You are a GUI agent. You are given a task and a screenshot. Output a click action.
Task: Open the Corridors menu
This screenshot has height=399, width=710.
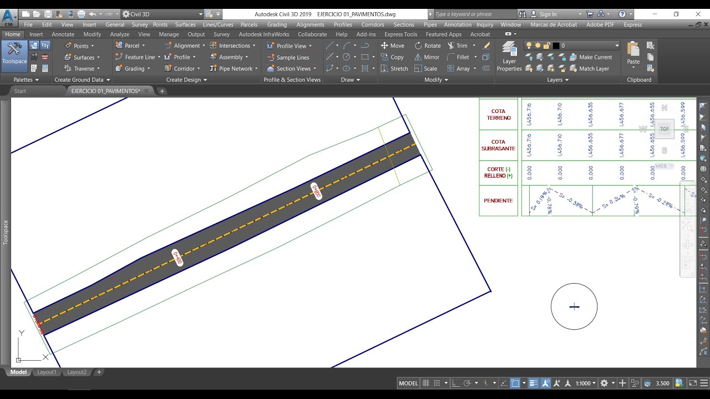click(x=373, y=24)
